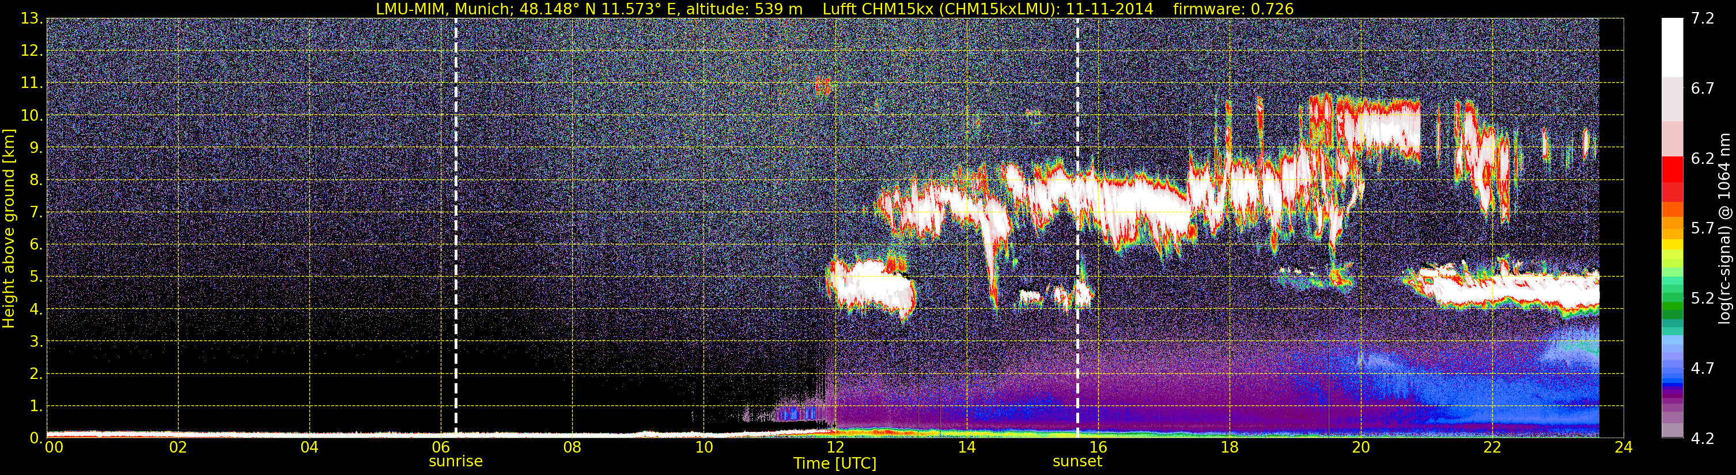Viewport: 1736px width, 475px height.
Task: Click the 'firmware: 0.726' text
Action: (x=1232, y=9)
